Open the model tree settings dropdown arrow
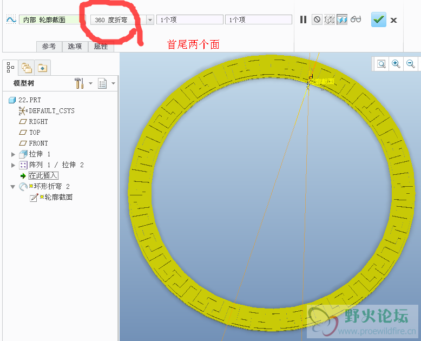This screenshot has height=341, width=421. pos(90,83)
